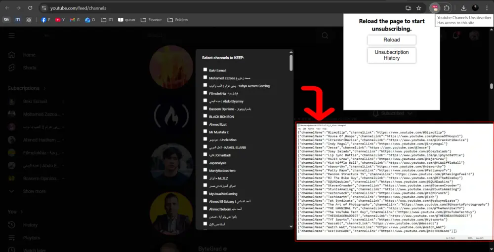Open the browser downloads icon
The image size is (494, 252).
(x=463, y=8)
